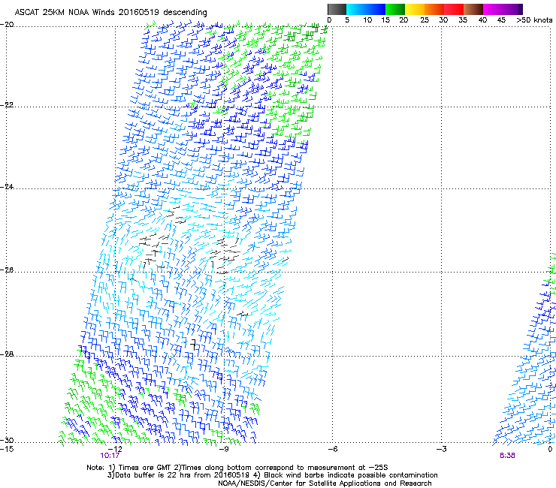
Task: Click the 'NOAA/NESDIS/Center for Satellite Applications and Research' credit
Action: point(325,483)
